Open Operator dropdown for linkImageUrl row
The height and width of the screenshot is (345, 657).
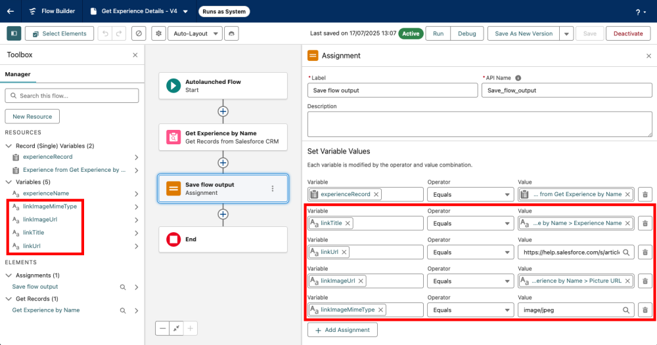point(470,281)
